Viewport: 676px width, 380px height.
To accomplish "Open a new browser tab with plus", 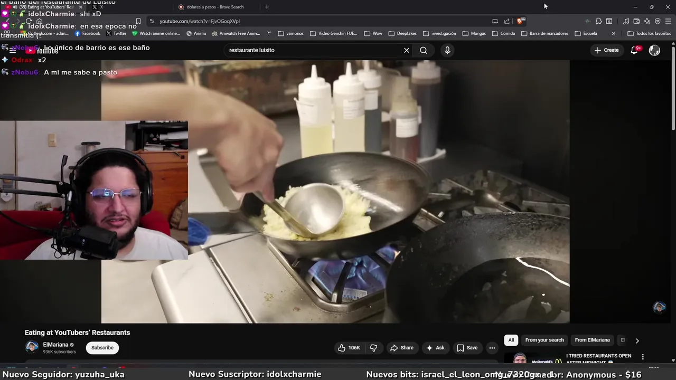I will [267, 7].
